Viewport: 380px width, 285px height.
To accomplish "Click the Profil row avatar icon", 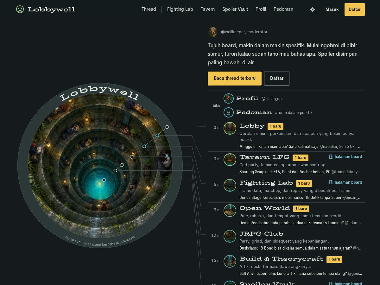I will pos(229,98).
